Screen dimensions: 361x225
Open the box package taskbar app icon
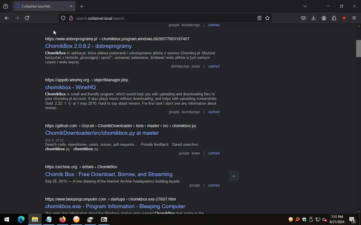90,219
